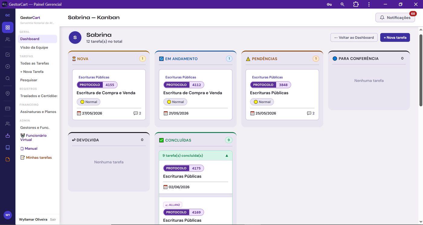The height and width of the screenshot is (225, 423).
Task: Open Pesquisar in sidebar
Action: coord(29,80)
